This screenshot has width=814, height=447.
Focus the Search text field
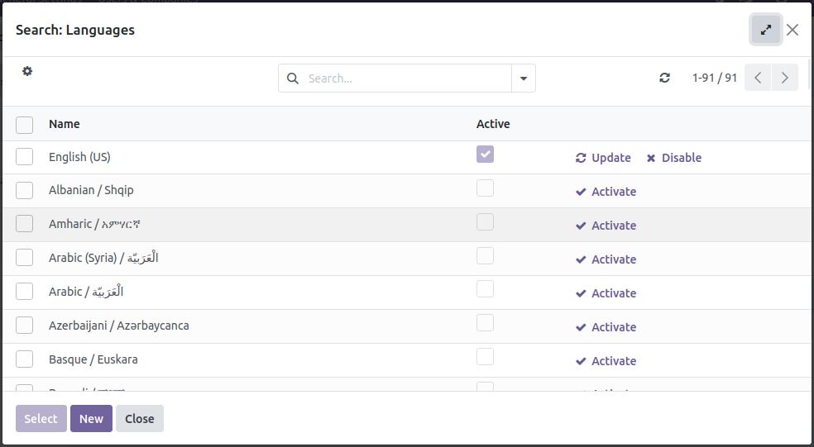(405, 78)
